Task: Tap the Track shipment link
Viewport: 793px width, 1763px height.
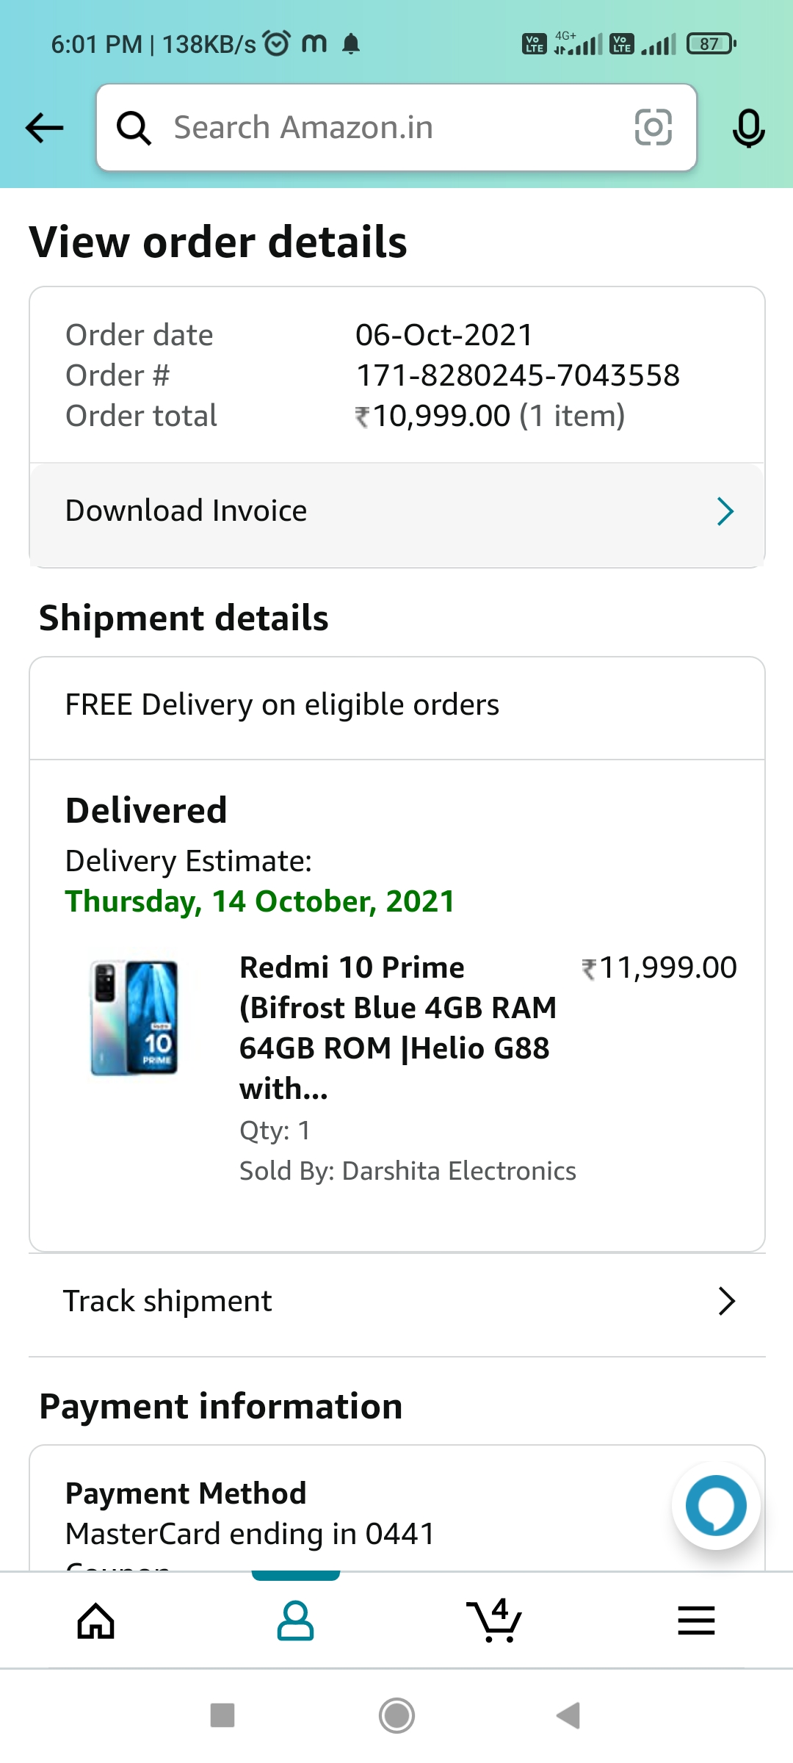Action: click(167, 1301)
